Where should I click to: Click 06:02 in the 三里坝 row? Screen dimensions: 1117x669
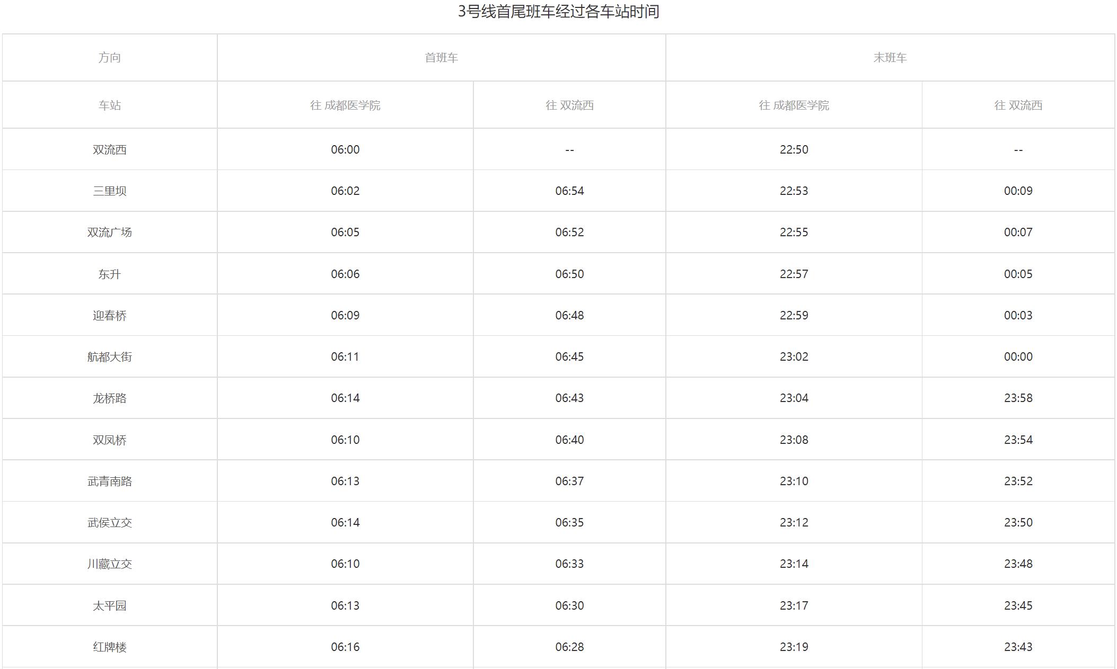click(345, 191)
